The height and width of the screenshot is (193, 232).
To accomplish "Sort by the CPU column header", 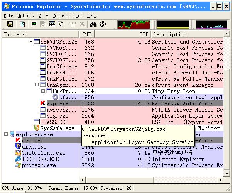I will [123, 34].
